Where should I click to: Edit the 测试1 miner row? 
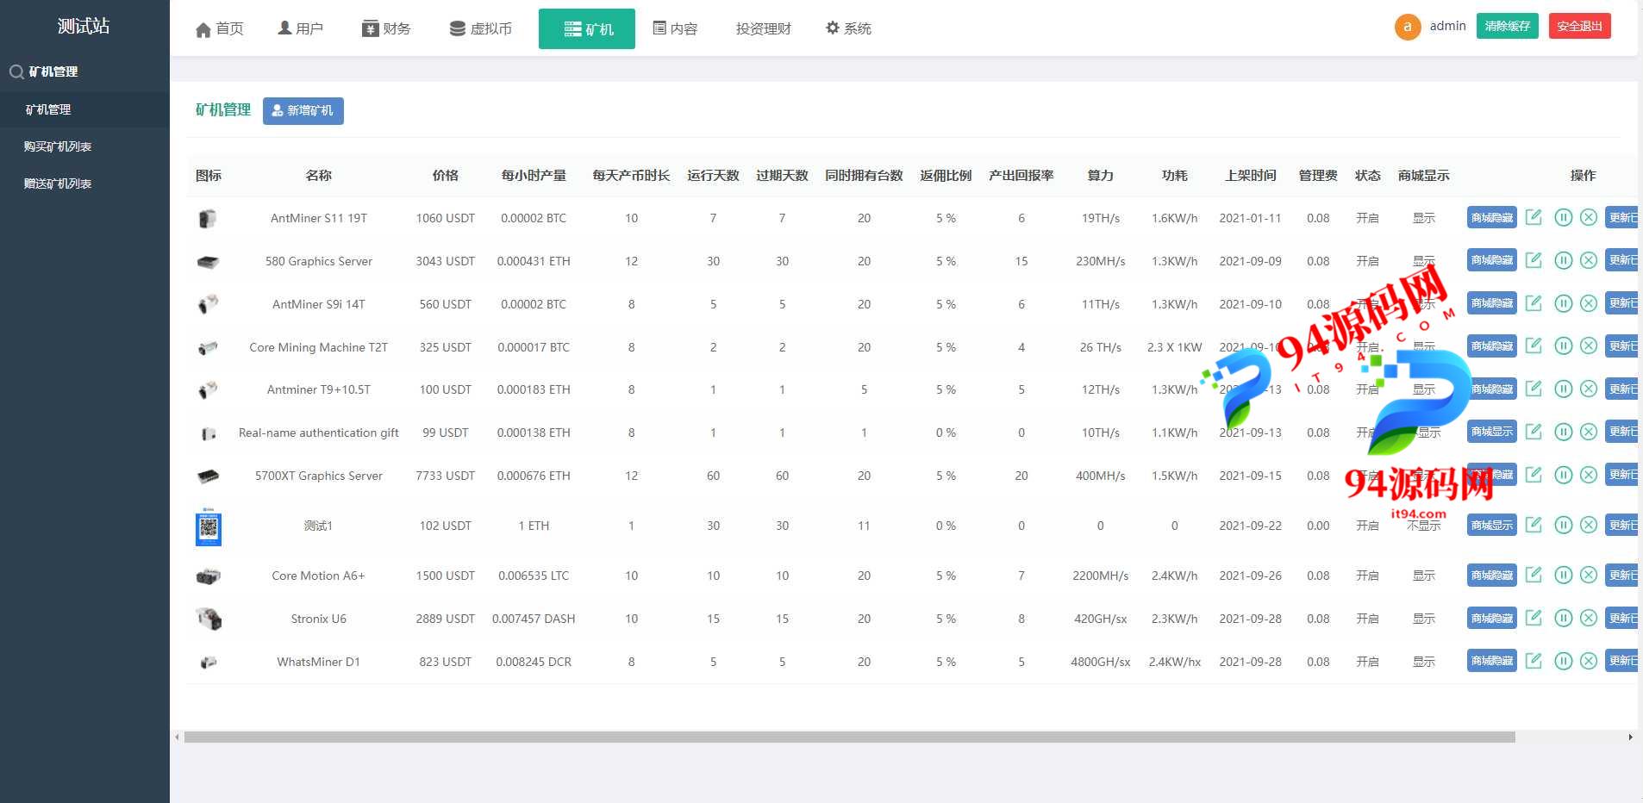pyautogui.click(x=1534, y=524)
